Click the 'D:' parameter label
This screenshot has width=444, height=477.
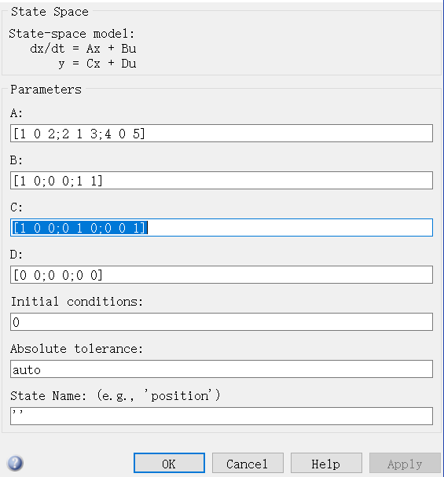(17, 255)
